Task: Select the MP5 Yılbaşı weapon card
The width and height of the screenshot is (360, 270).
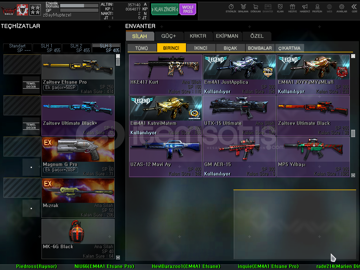Action: coord(313,157)
